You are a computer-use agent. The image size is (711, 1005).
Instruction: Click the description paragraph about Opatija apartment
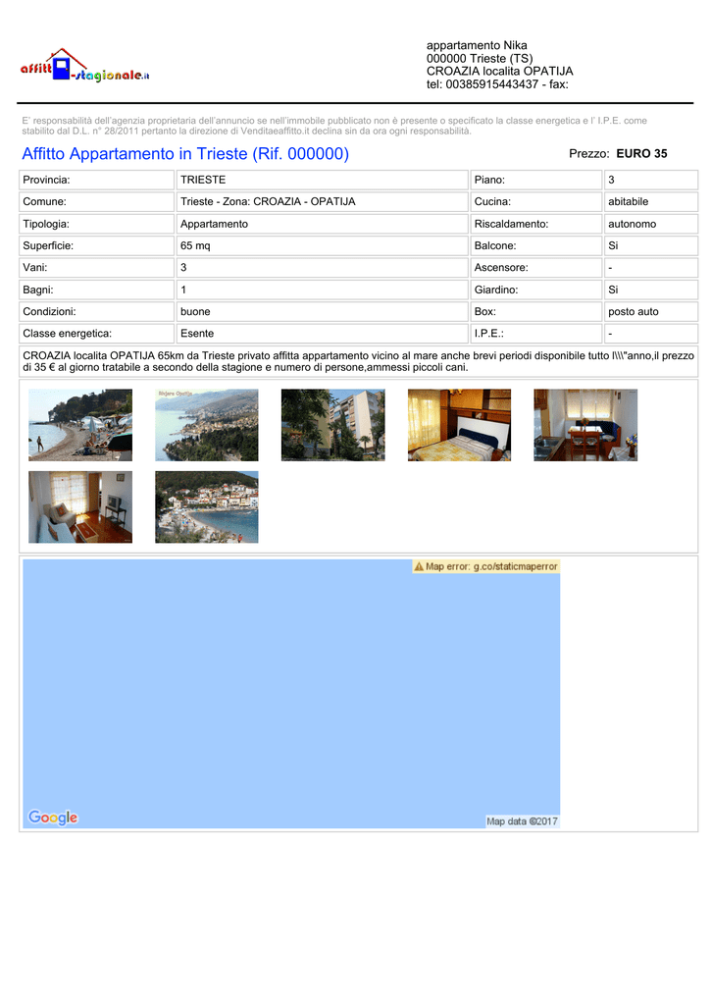coord(358,361)
